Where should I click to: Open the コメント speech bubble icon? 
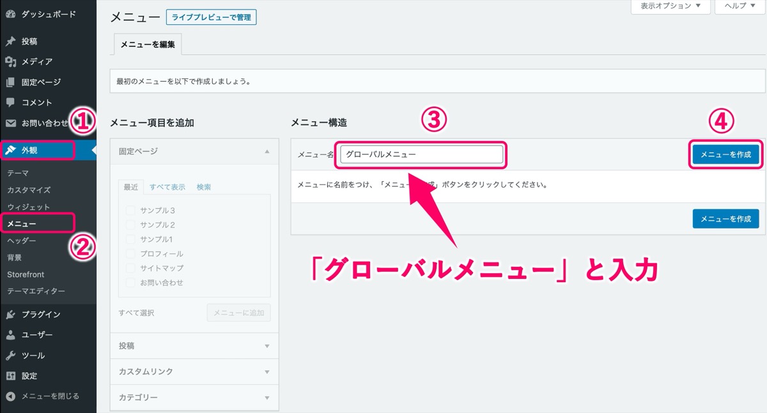point(10,102)
